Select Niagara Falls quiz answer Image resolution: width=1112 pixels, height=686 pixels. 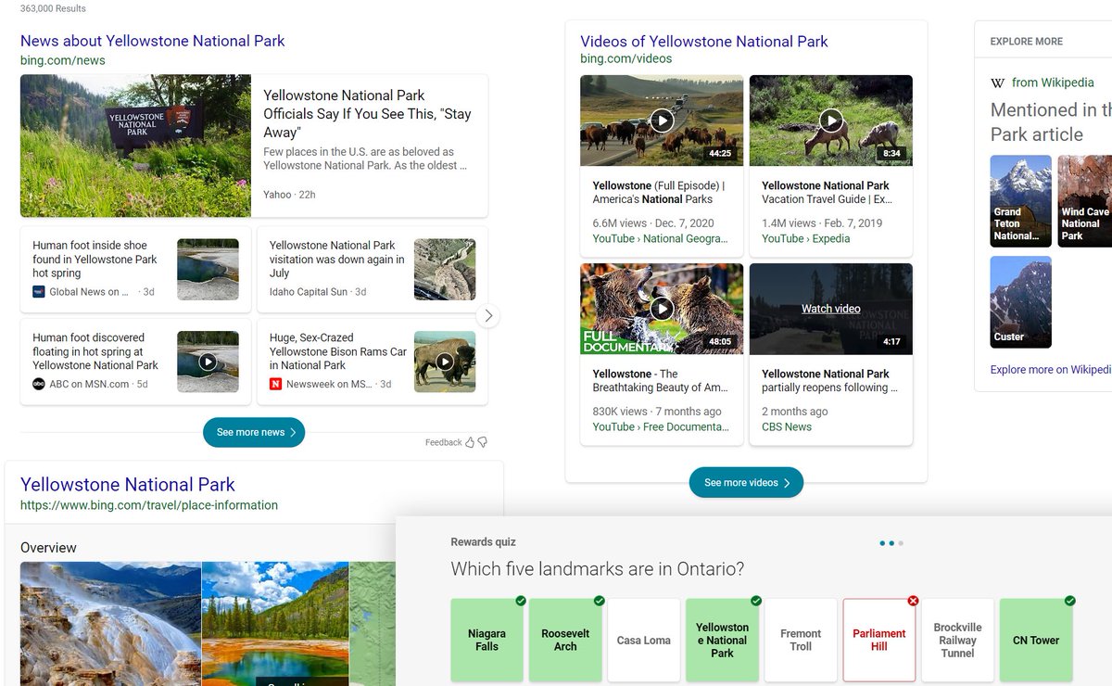point(486,640)
